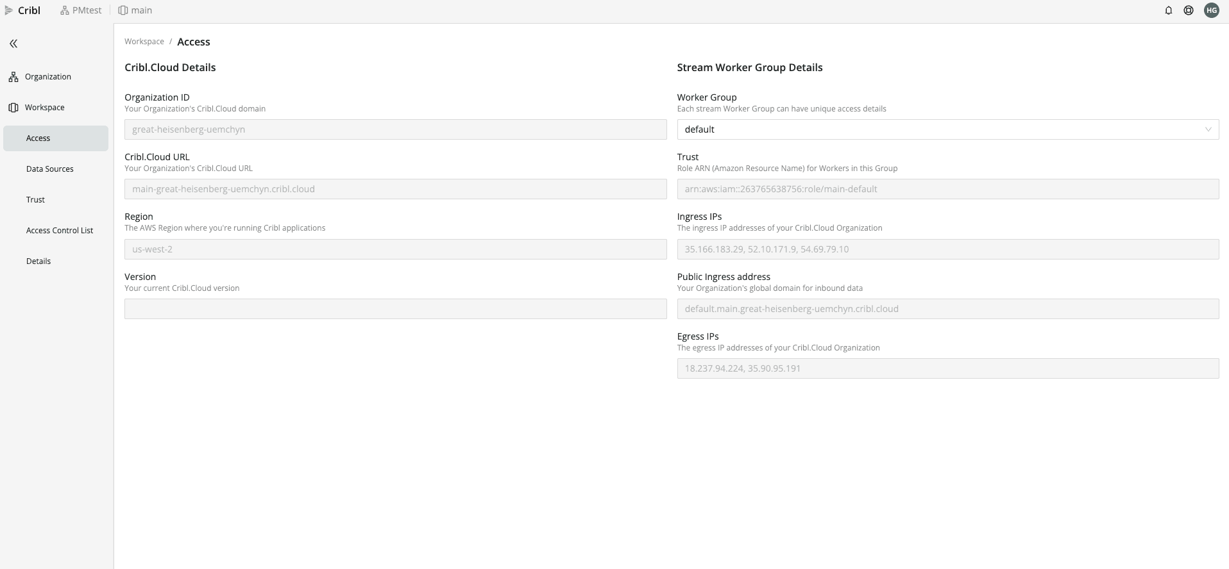Click the Organization ID field
1229x569 pixels.
395,129
